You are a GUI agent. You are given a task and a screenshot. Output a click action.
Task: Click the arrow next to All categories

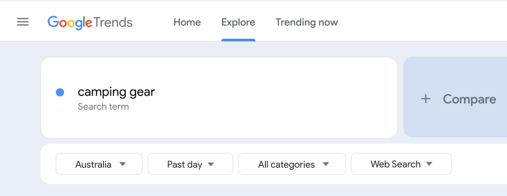(x=325, y=164)
